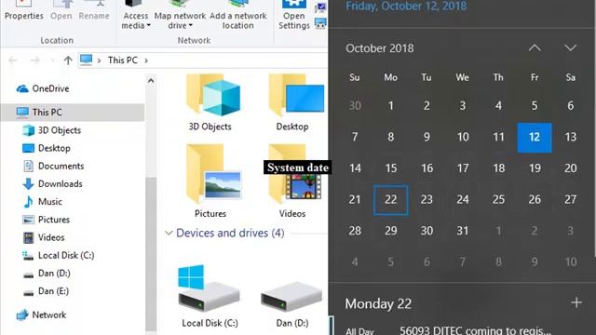Image resolution: width=596 pixels, height=335 pixels.
Task: Select October 31 on the calendar
Action: tap(463, 231)
